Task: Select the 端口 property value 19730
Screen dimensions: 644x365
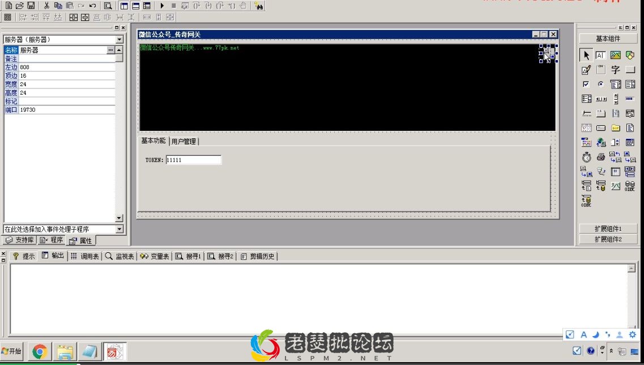Action: point(67,110)
